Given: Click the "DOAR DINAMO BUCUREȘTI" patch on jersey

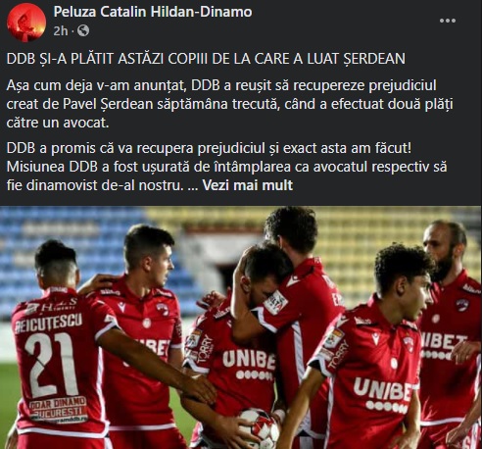Looking at the screenshot, I should click(59, 409).
